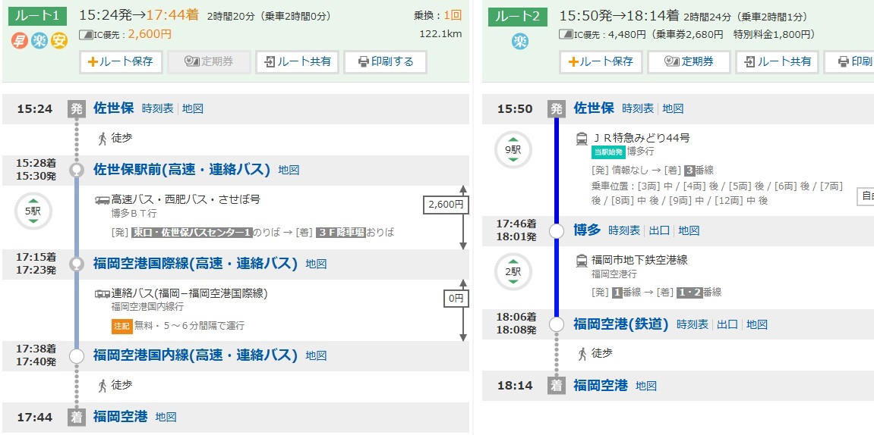Click the bus icon beside 連絡バス(福岡-福岡空港国際線)
This screenshot has width=874, height=435.
pos(103,293)
